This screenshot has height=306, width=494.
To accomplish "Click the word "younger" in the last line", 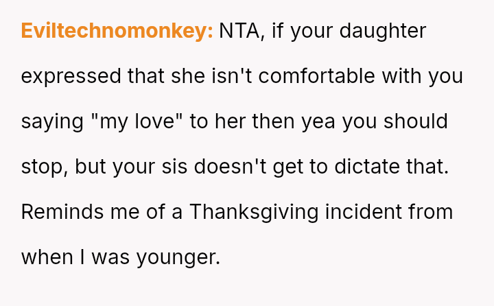I will click(178, 257).
